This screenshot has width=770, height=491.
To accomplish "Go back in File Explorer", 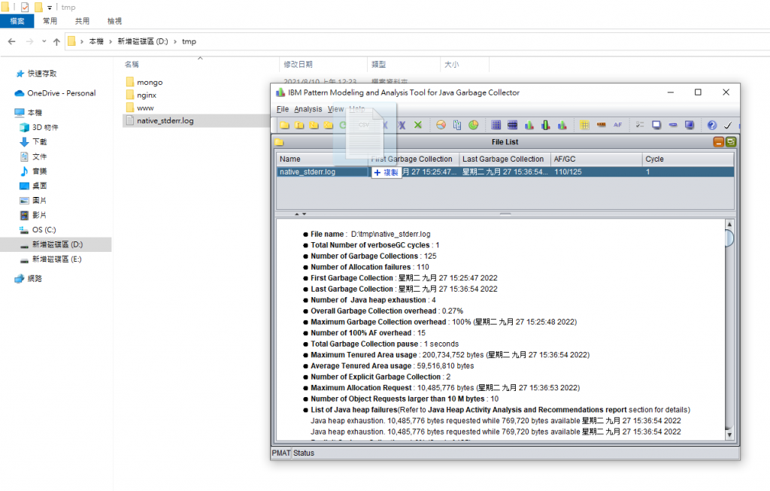I will [x=12, y=42].
